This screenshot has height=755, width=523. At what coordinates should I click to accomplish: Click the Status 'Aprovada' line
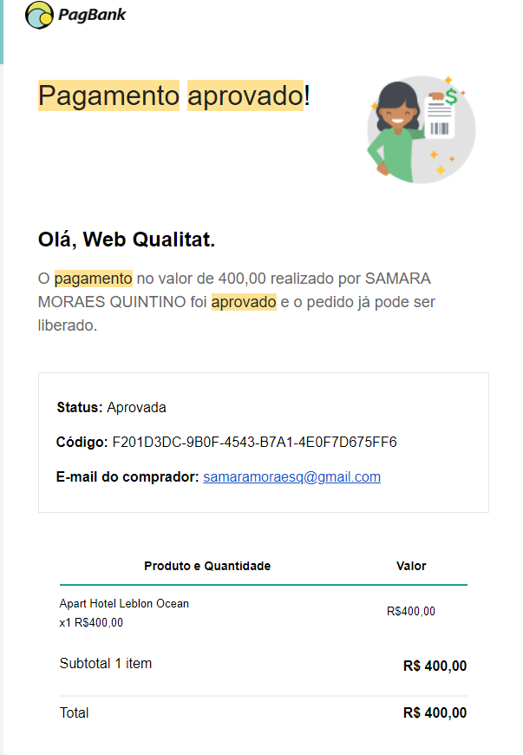[111, 407]
